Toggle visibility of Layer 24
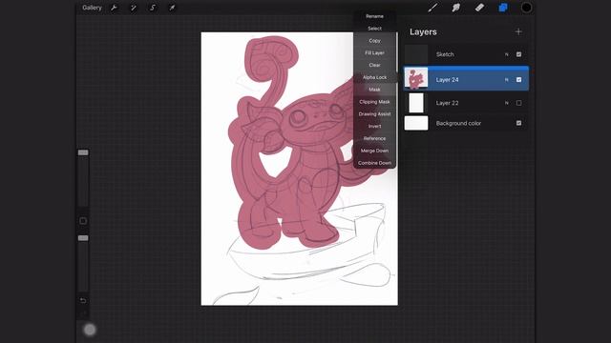 click(518, 79)
